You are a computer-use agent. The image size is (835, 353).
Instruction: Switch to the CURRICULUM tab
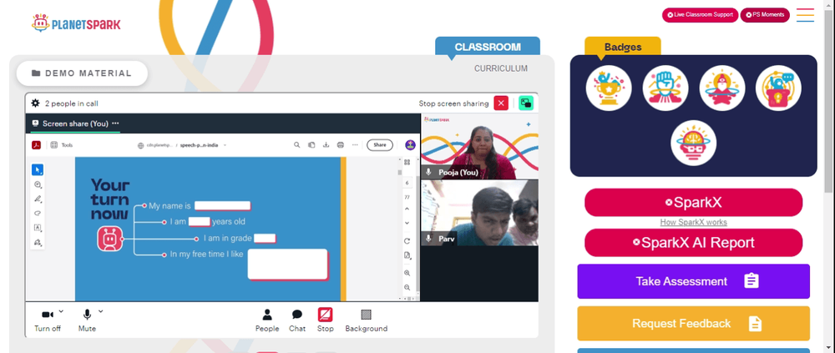tap(500, 68)
